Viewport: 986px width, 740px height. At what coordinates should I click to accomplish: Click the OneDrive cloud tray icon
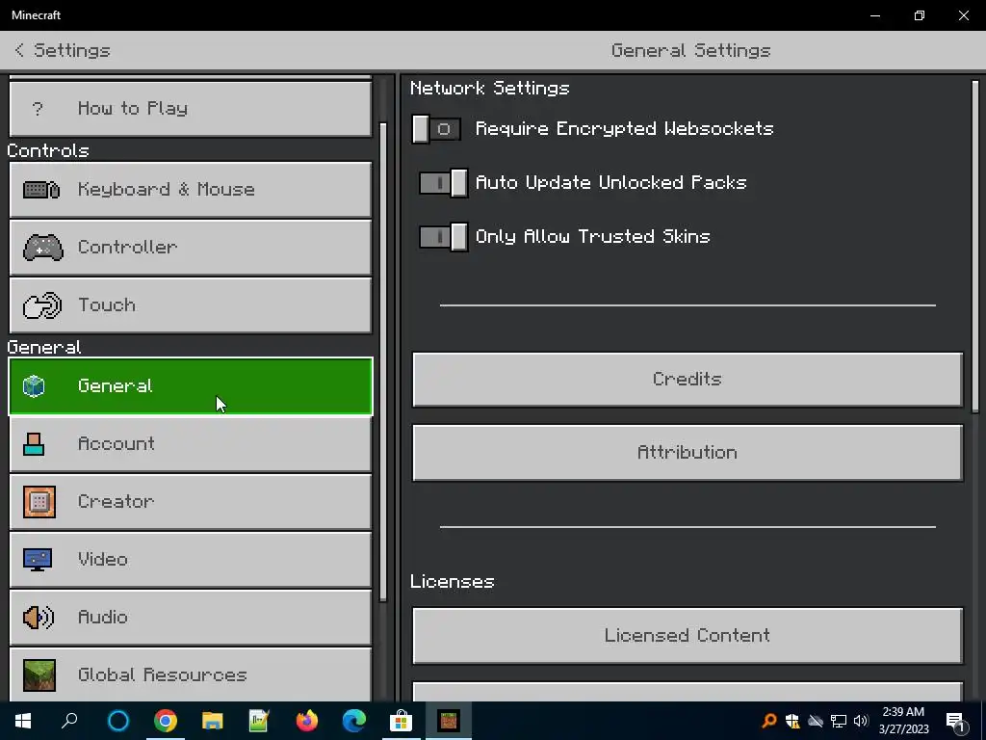tap(815, 721)
